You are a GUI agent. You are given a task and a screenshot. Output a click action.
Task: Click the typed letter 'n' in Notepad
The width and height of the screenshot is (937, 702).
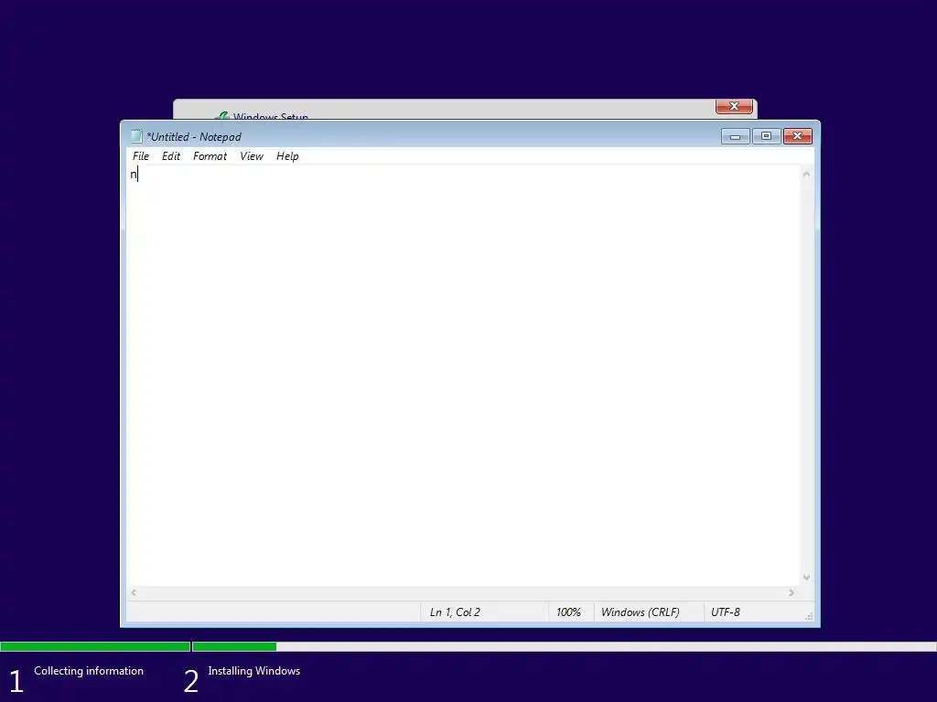coord(134,175)
